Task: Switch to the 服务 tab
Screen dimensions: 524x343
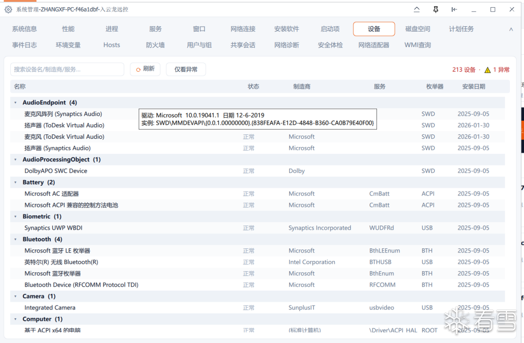Action: (155, 29)
